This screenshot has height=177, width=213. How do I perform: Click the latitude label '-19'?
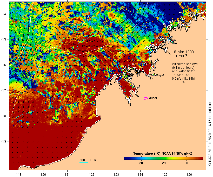[3, 142]
